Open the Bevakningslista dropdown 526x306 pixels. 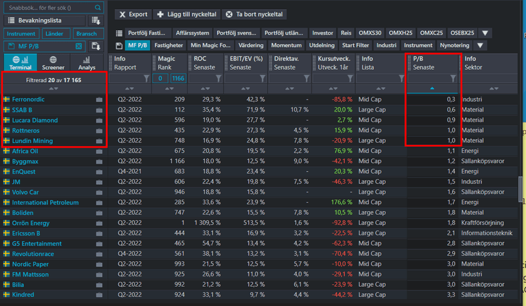[44, 21]
